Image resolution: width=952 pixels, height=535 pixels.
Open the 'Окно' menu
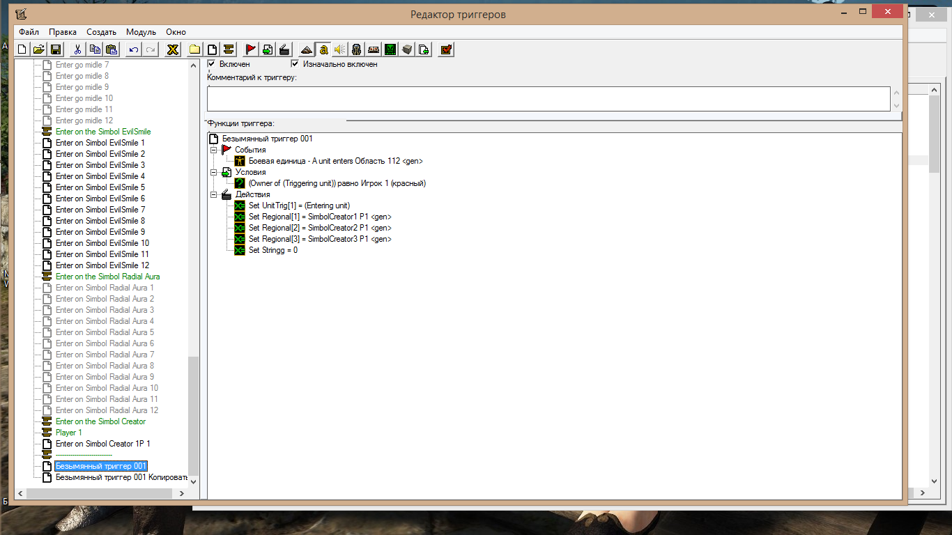coord(176,32)
